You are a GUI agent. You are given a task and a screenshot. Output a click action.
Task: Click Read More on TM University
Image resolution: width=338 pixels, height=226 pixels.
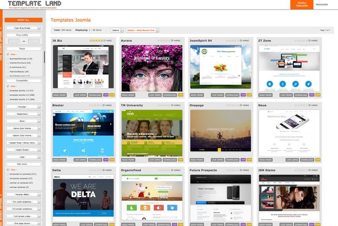(128, 160)
